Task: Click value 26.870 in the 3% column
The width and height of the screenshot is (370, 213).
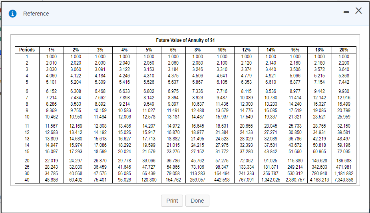Action: pyautogui.click(x=100, y=161)
